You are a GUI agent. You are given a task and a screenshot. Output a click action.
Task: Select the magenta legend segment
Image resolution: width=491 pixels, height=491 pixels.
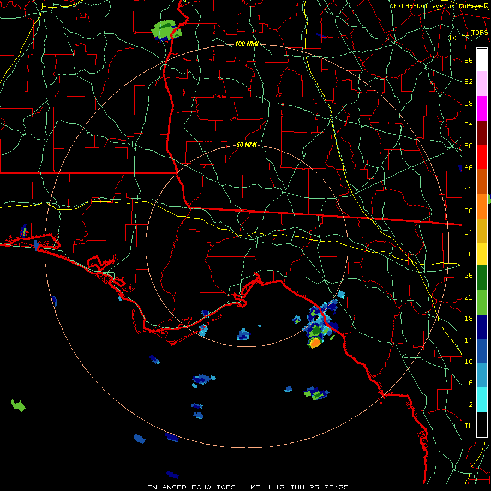482,109
